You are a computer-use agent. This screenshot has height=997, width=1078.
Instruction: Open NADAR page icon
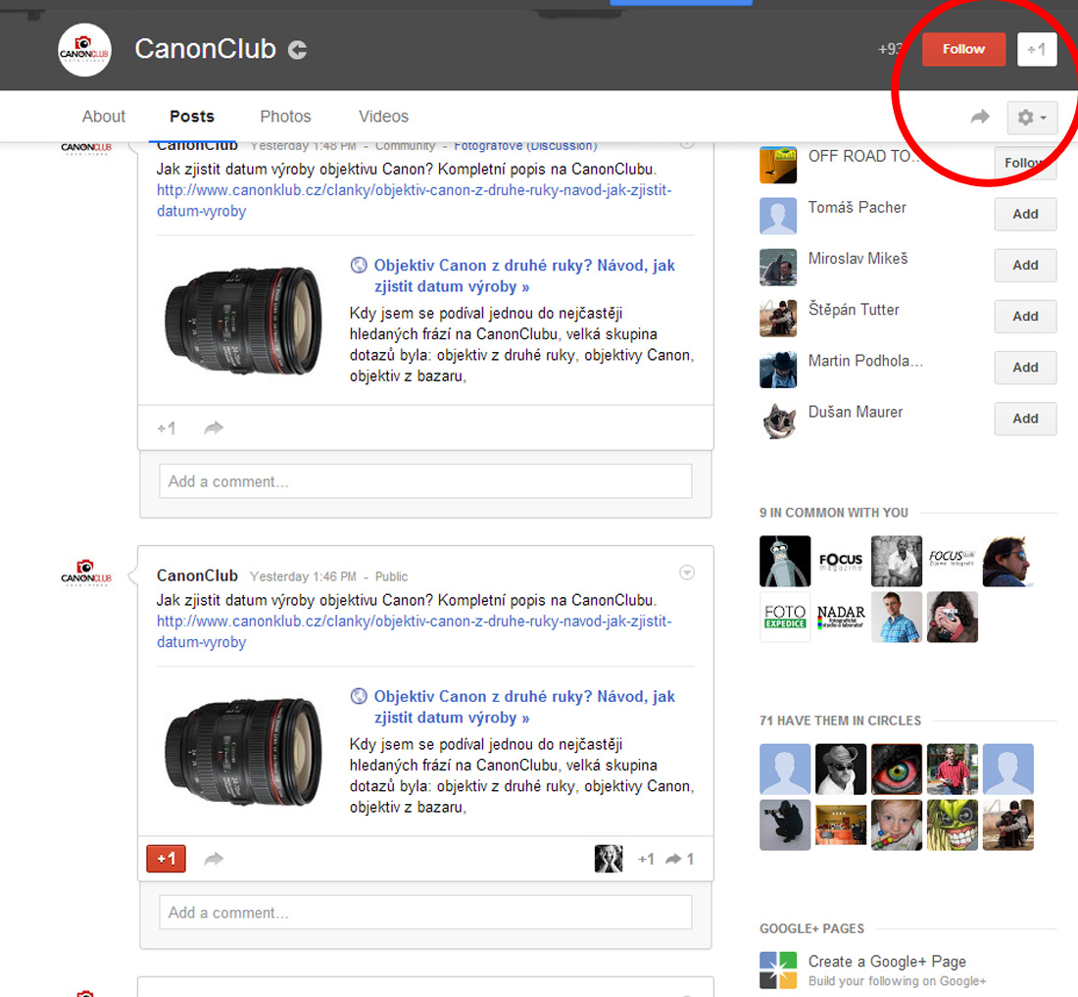[x=840, y=617]
